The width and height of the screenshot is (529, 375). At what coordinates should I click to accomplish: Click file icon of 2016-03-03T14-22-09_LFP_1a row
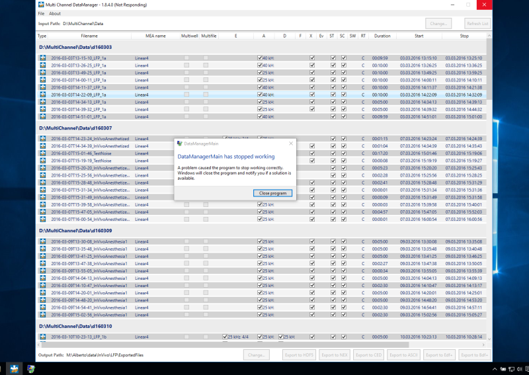(43, 95)
